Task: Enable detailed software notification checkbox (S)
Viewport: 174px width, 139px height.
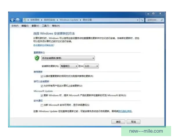Action: (x=42, y=105)
